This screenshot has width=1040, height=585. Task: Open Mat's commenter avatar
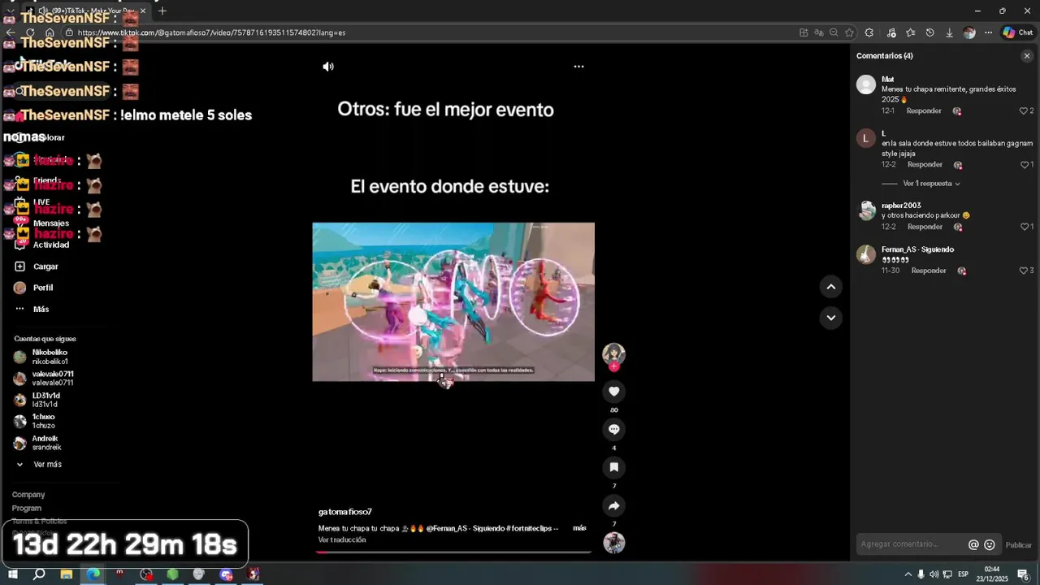point(866,84)
